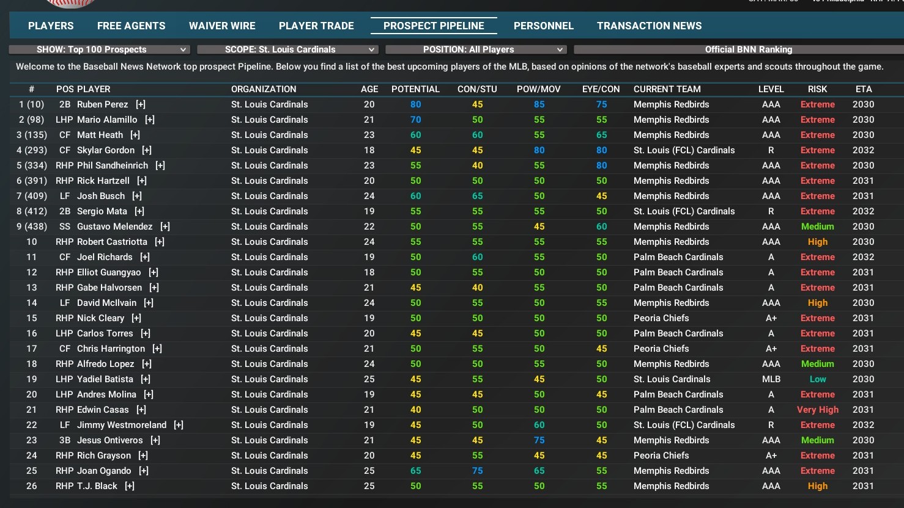Go to the Player Trade tab

316,26
